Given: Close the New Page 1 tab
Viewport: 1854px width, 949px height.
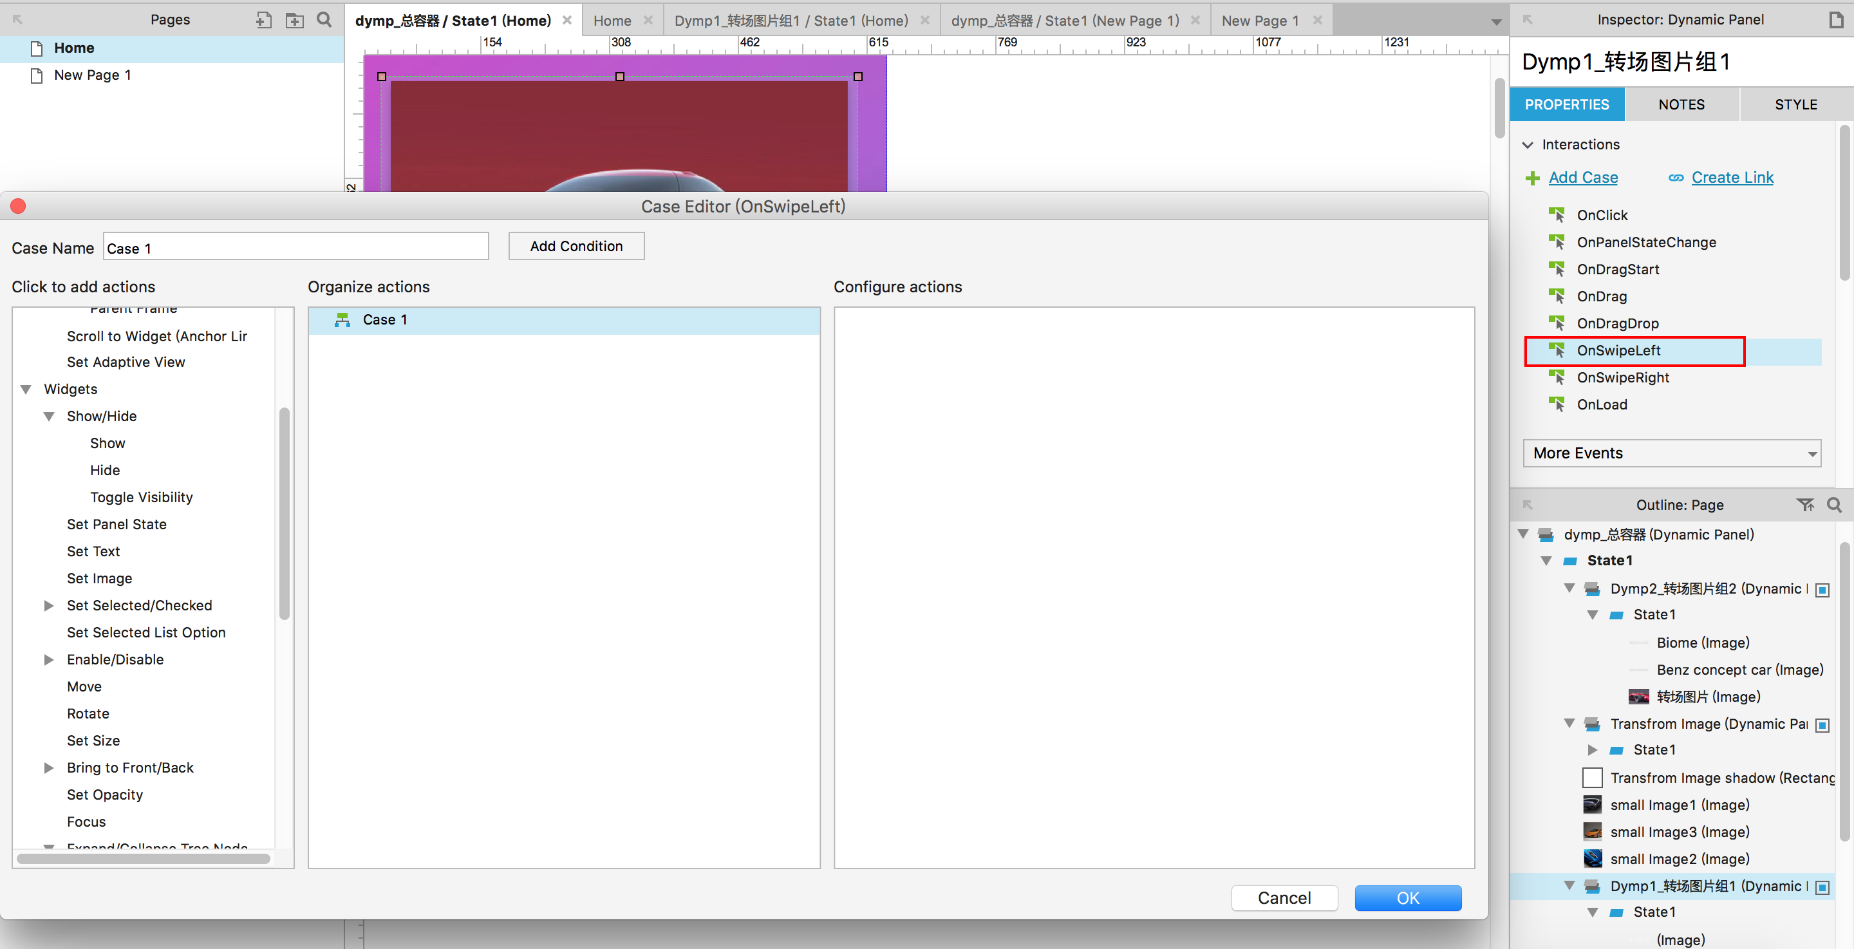Looking at the screenshot, I should pyautogui.click(x=1317, y=20).
